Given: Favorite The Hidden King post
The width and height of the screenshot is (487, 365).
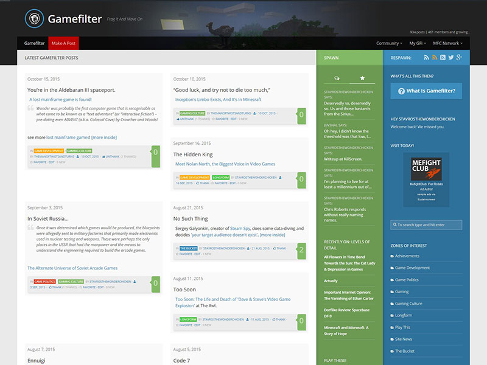Looking at the screenshot, I should (x=220, y=183).
